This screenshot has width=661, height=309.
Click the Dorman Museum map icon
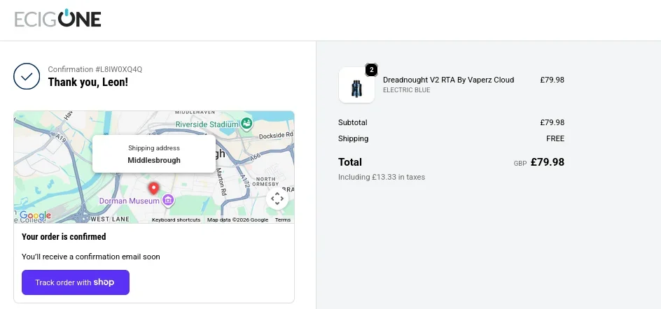point(168,201)
